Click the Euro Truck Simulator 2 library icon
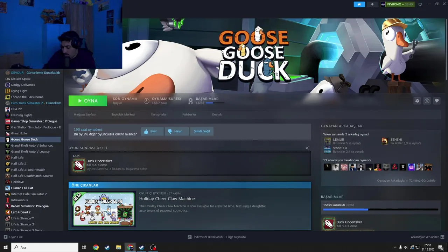 (x=8, y=103)
